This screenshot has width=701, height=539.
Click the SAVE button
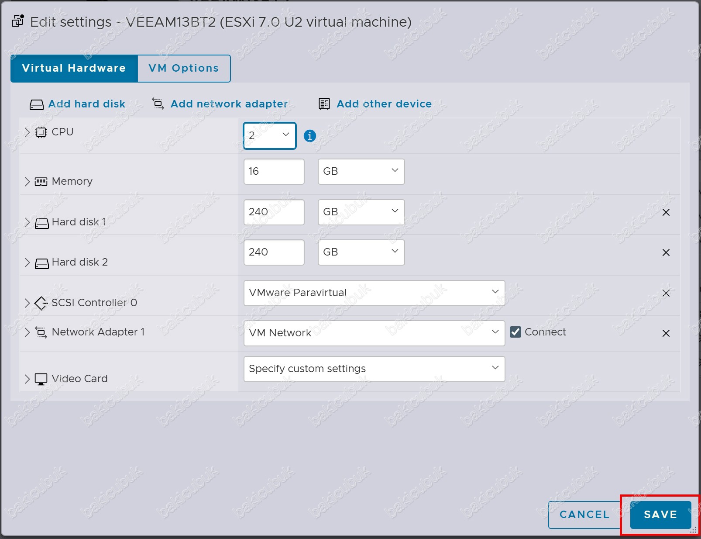point(660,515)
